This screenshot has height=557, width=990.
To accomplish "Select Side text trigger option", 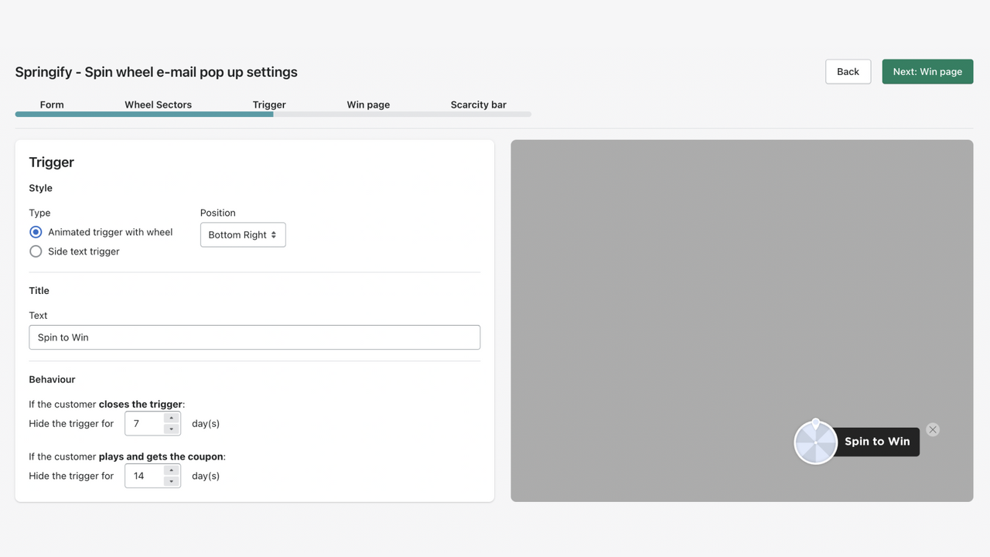I will (36, 251).
